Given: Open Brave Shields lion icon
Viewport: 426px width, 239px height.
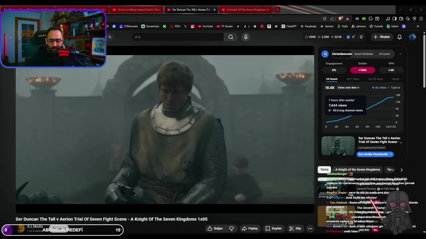Looking at the screenshot, I should (340, 19).
